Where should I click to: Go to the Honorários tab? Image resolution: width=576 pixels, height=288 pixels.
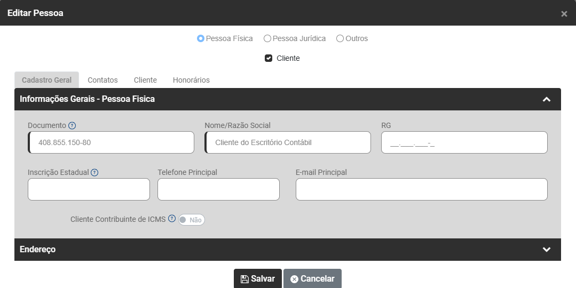point(191,80)
